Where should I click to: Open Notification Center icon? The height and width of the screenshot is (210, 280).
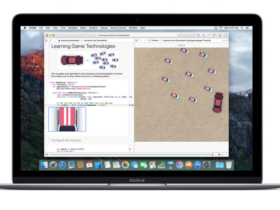(x=247, y=28)
